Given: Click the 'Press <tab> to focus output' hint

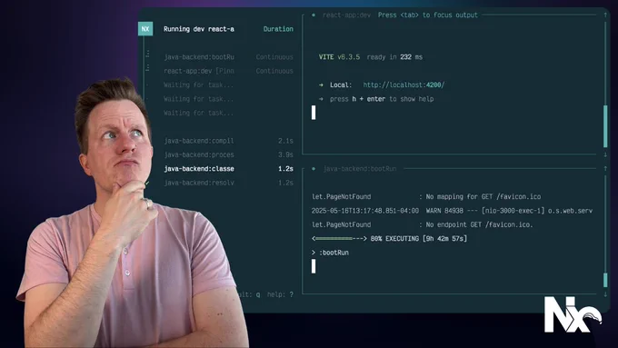Looking at the screenshot, I should (428, 15).
